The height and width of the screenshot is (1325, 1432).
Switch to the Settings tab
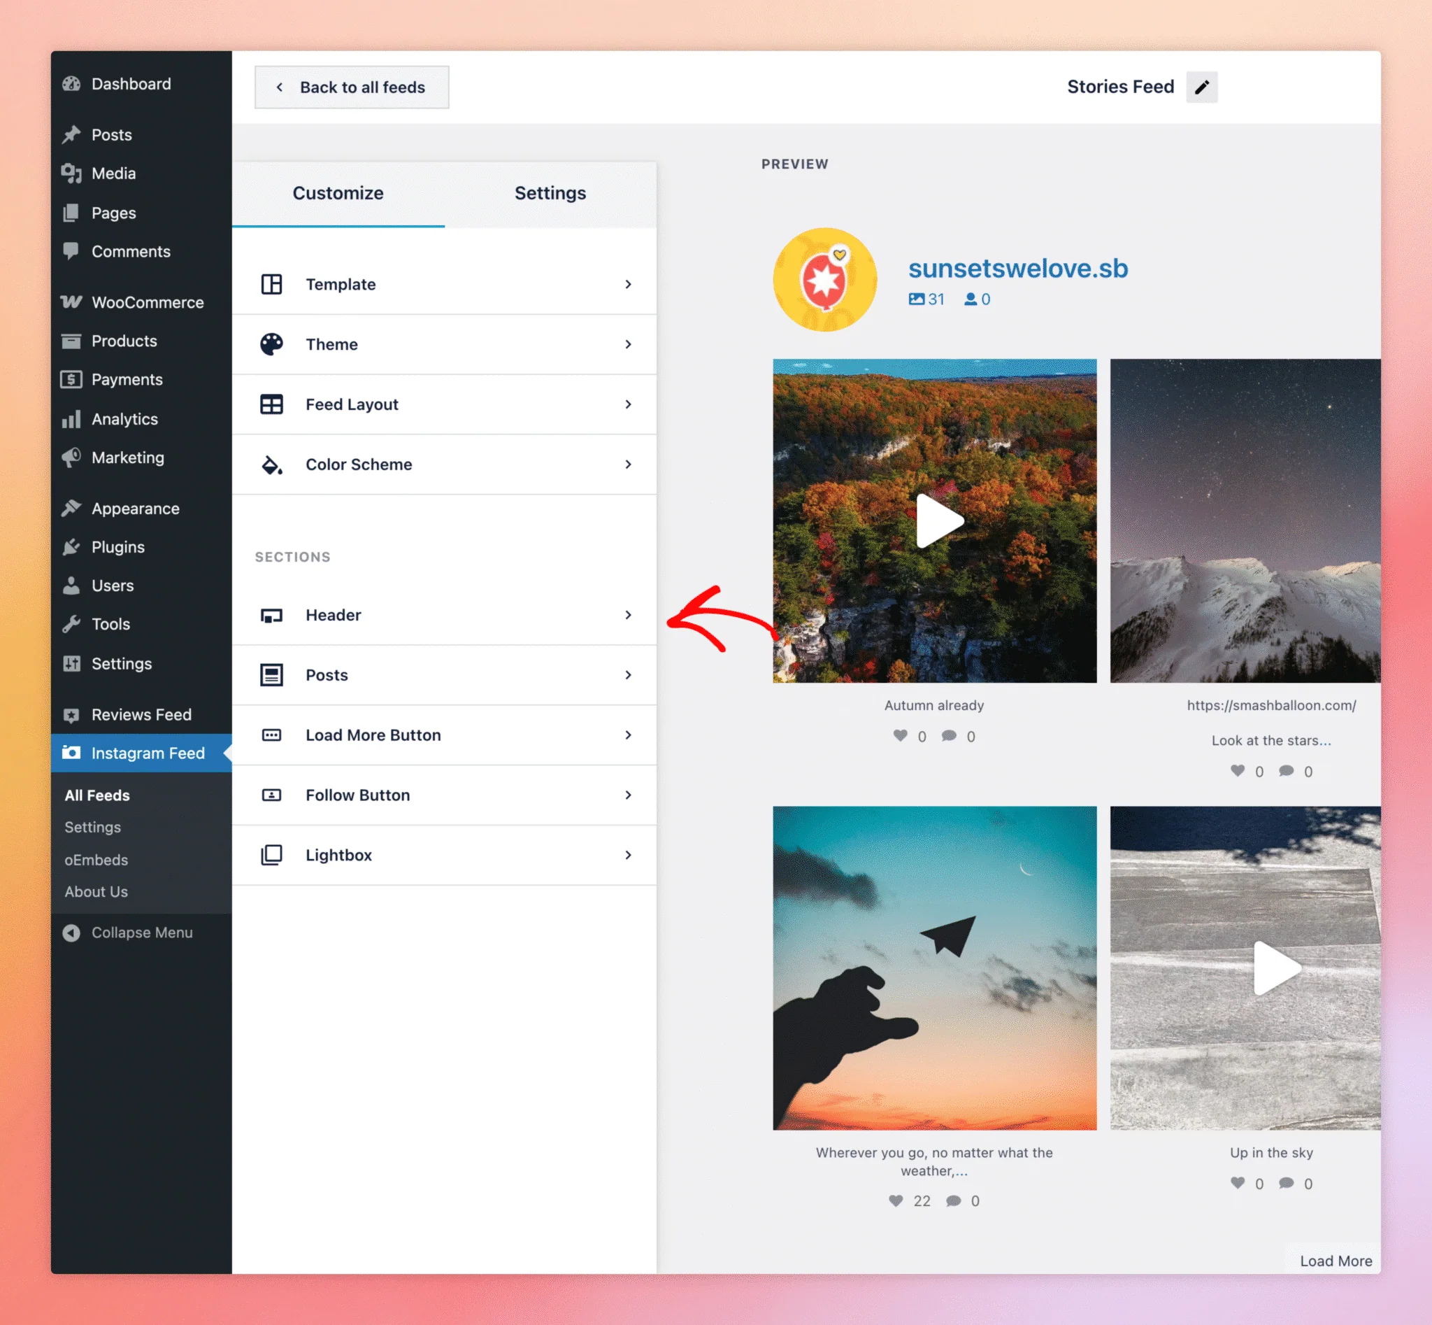(550, 194)
